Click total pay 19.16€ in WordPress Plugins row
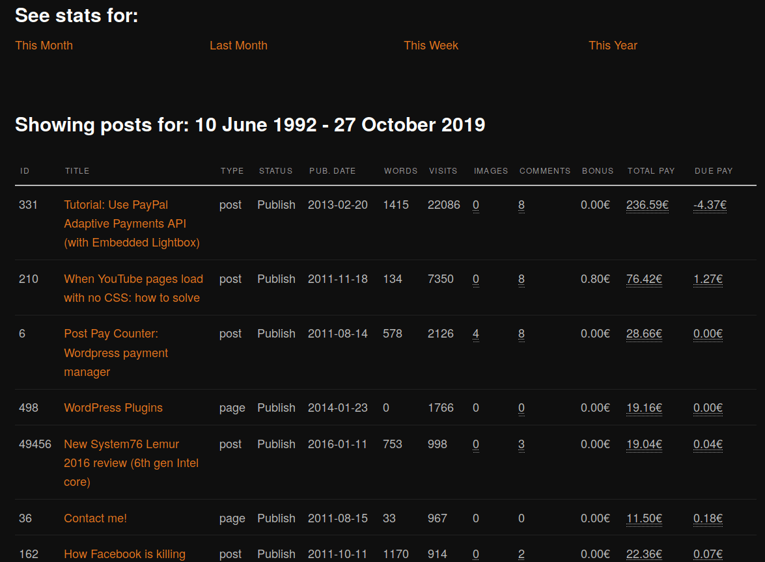The height and width of the screenshot is (562, 765). [x=644, y=408]
